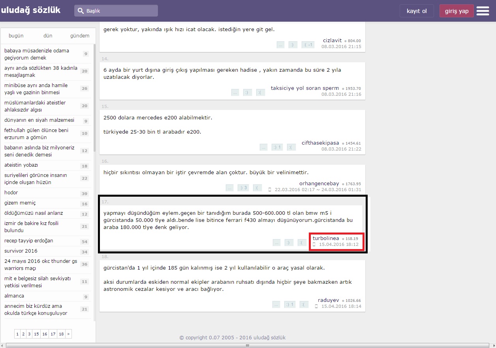This screenshot has width=496, height=348.
Task: Open topic 'ateistin yobazı'
Action: pos(21,165)
